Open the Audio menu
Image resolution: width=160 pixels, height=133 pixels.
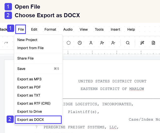coord(68,29)
